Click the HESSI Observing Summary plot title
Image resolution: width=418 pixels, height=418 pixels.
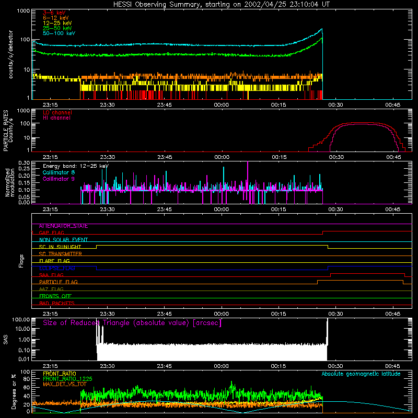click(221, 5)
